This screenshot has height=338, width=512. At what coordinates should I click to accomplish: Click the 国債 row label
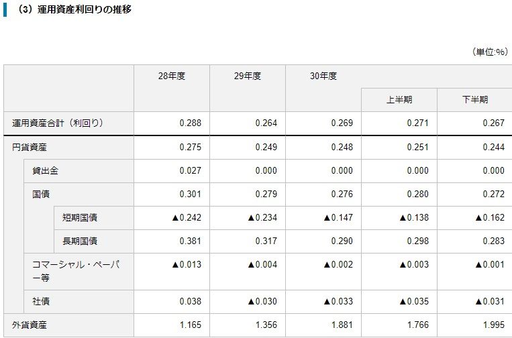tap(41, 194)
